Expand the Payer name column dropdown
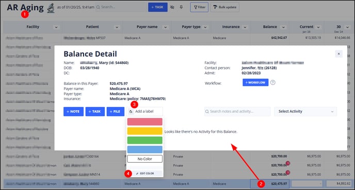The width and height of the screenshot is (355, 190). pos(166,27)
